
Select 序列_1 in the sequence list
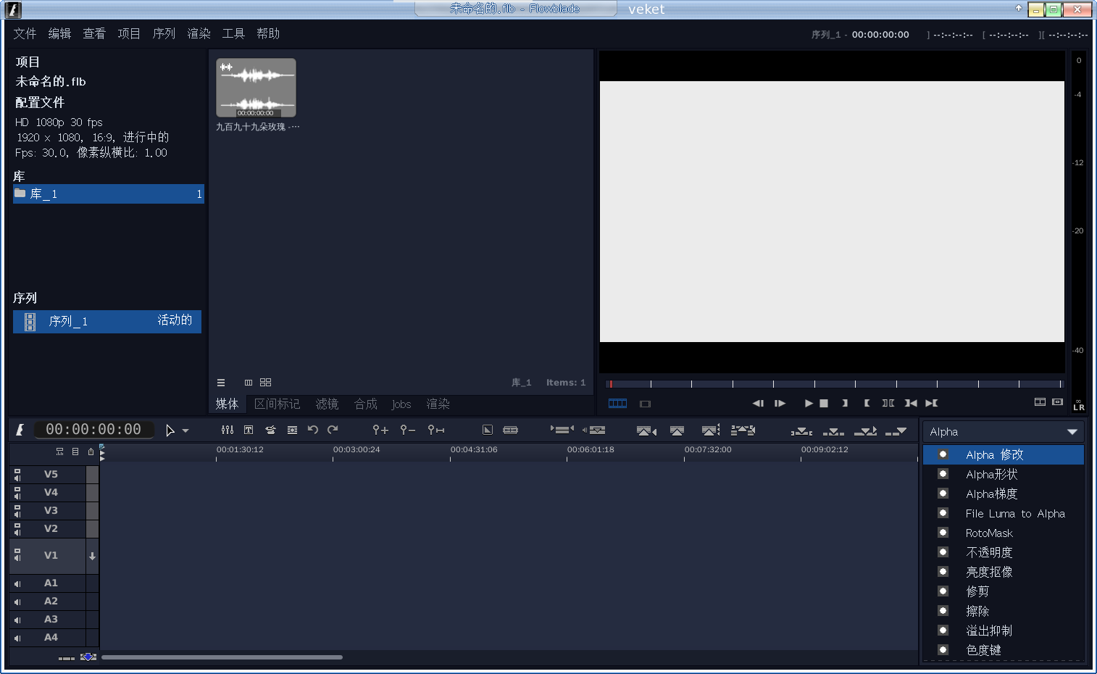coord(107,321)
